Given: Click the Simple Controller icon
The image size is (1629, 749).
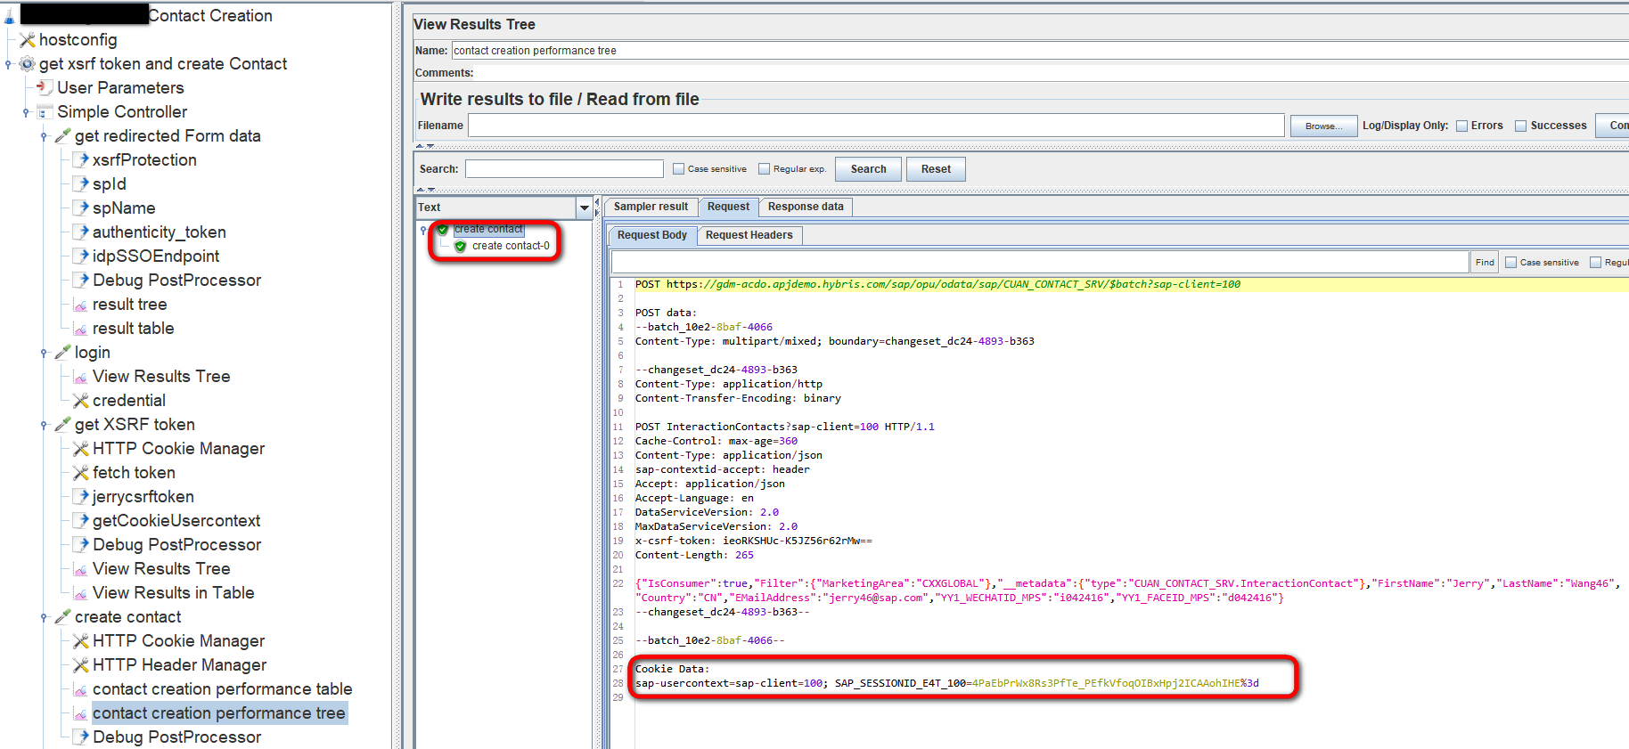Looking at the screenshot, I should pyautogui.click(x=45, y=112).
